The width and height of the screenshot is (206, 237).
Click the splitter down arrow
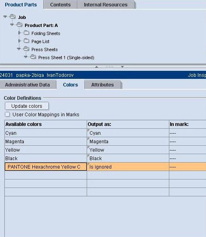123,67
